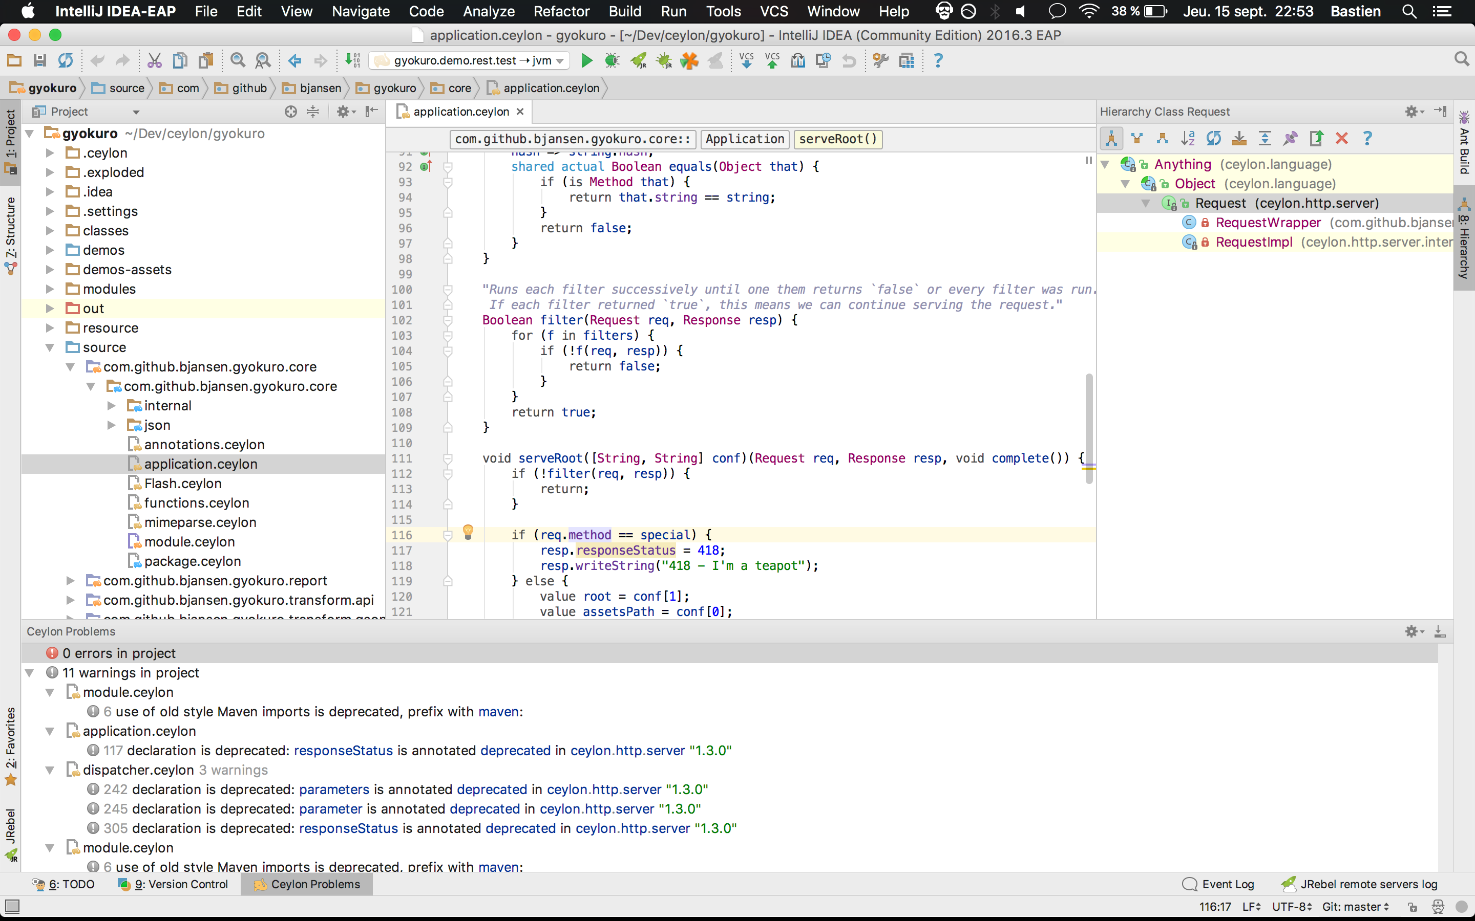Click the Debug tool icon
The height and width of the screenshot is (921, 1475).
coord(612,60)
